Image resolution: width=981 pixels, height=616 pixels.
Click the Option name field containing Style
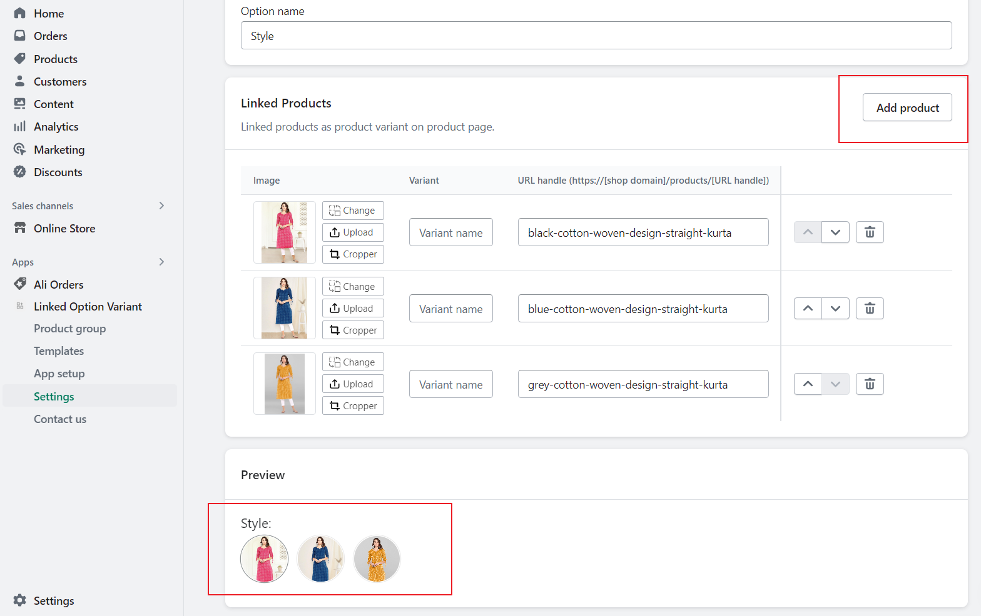click(596, 36)
